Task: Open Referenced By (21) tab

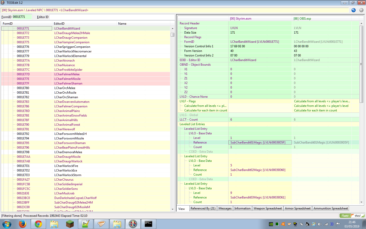Action: tap(203, 208)
